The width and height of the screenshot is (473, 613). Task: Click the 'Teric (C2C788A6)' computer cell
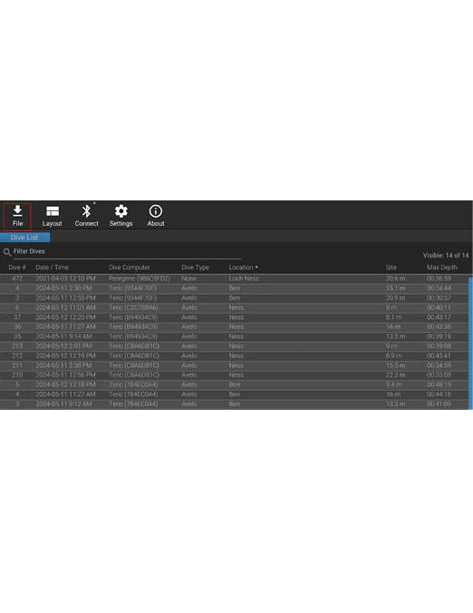pos(133,307)
